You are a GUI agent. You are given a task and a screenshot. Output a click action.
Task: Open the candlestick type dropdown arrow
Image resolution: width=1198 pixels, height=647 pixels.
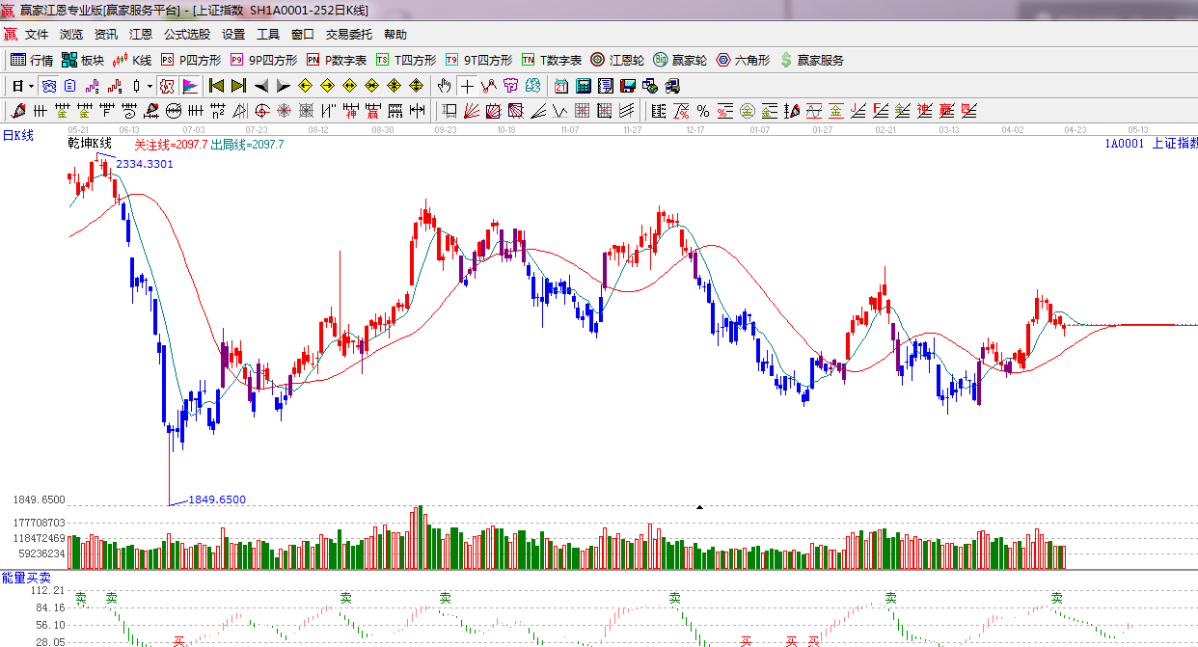pos(150,86)
